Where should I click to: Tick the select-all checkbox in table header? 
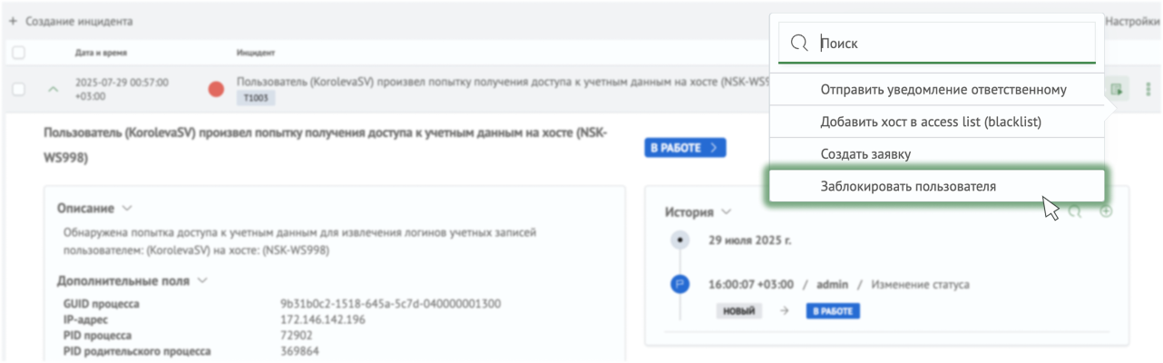click(19, 53)
